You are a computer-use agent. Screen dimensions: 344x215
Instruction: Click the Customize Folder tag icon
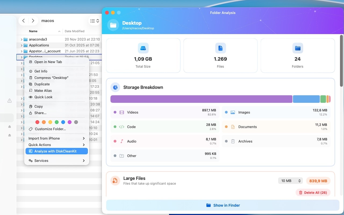coord(31,129)
